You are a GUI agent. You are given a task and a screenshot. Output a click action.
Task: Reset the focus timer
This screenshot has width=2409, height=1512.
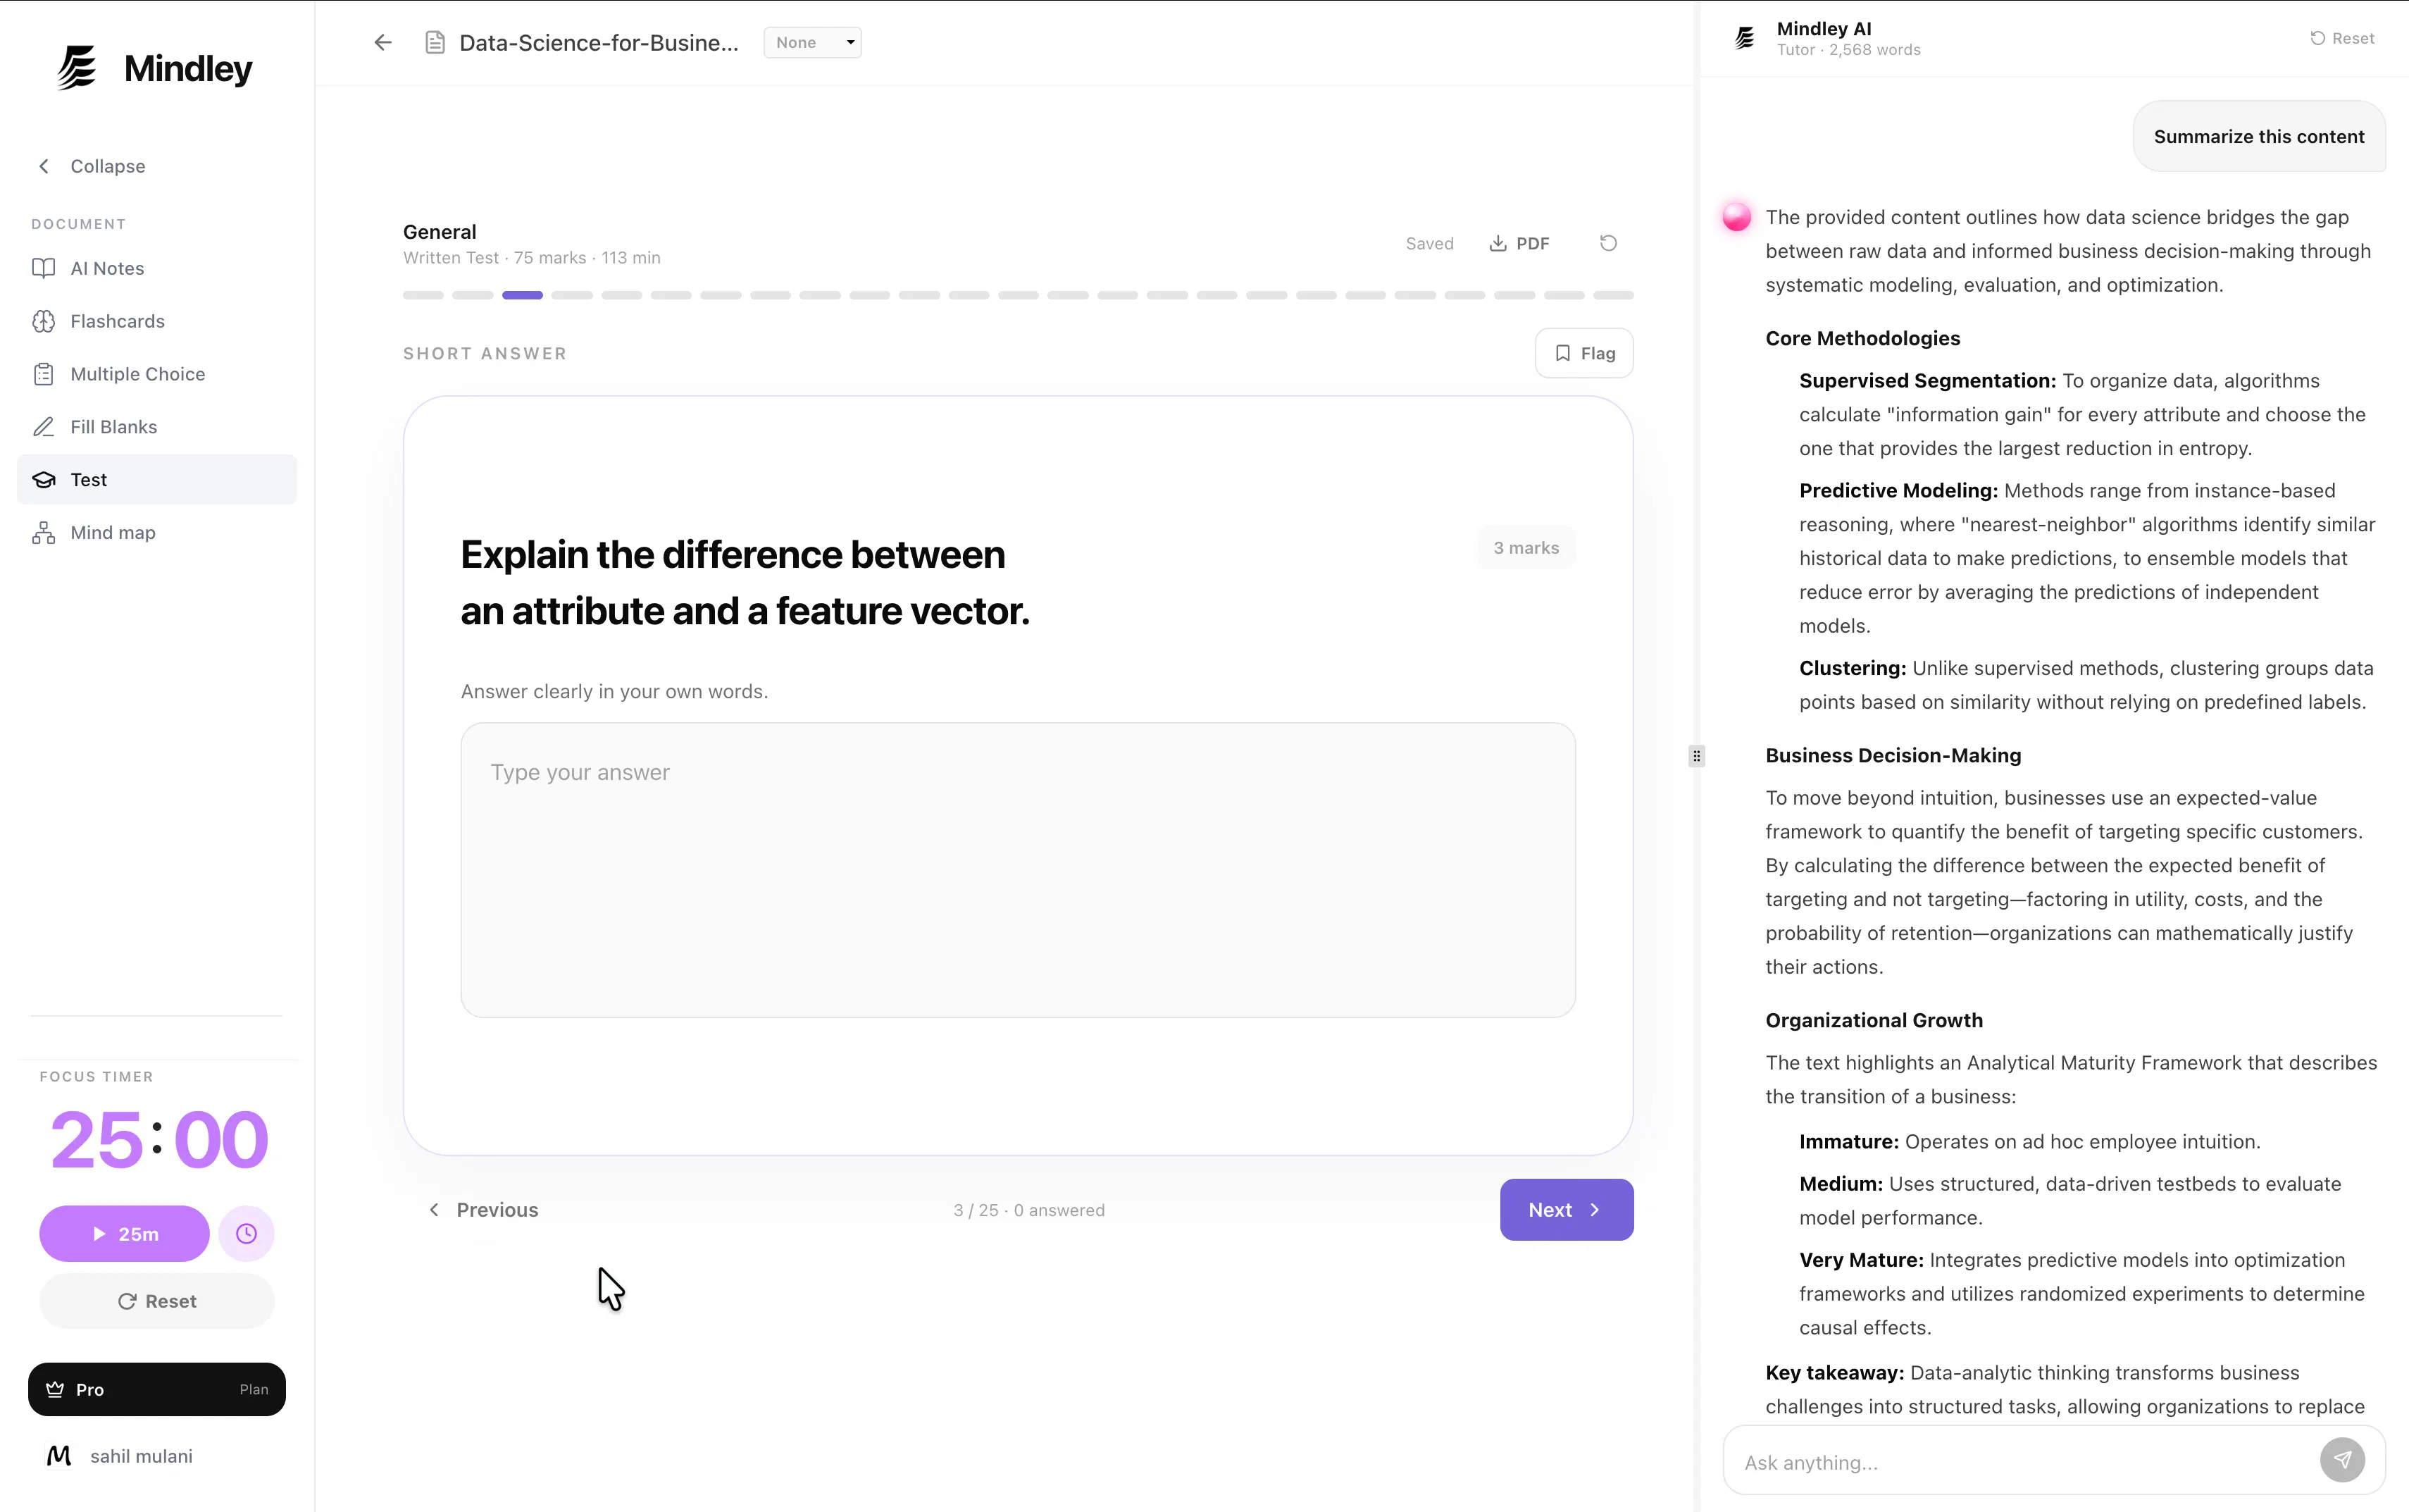click(x=157, y=1301)
